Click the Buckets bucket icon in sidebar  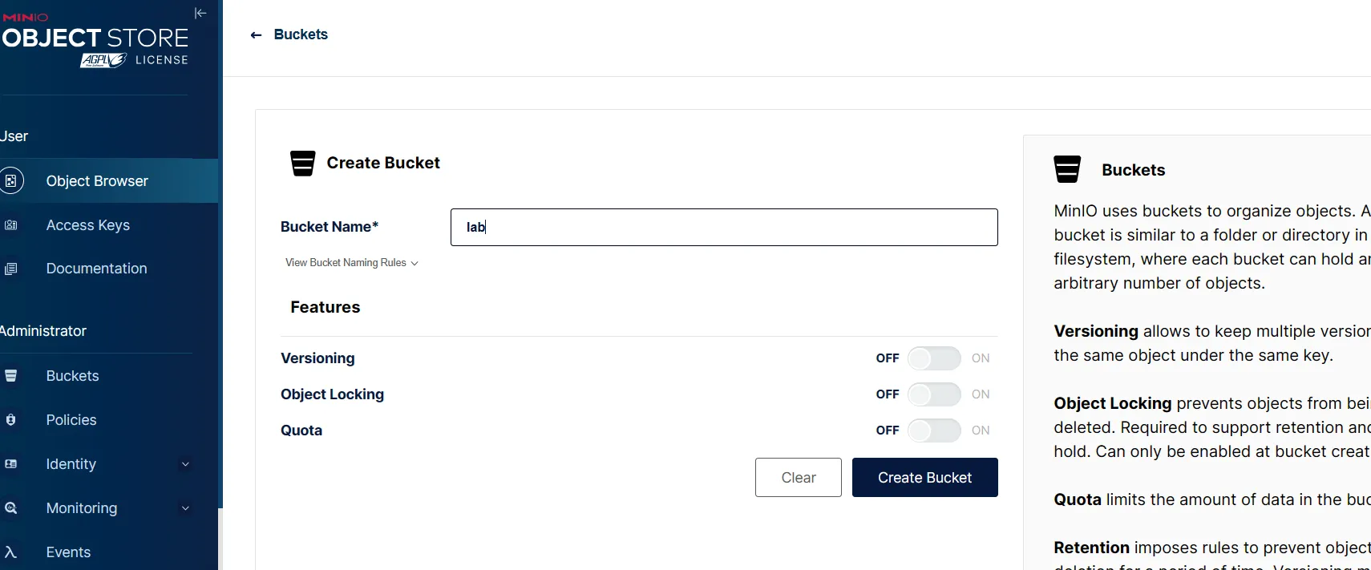pyautogui.click(x=11, y=376)
